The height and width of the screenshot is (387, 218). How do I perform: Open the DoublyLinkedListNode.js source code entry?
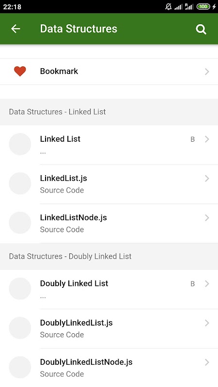click(x=109, y=368)
